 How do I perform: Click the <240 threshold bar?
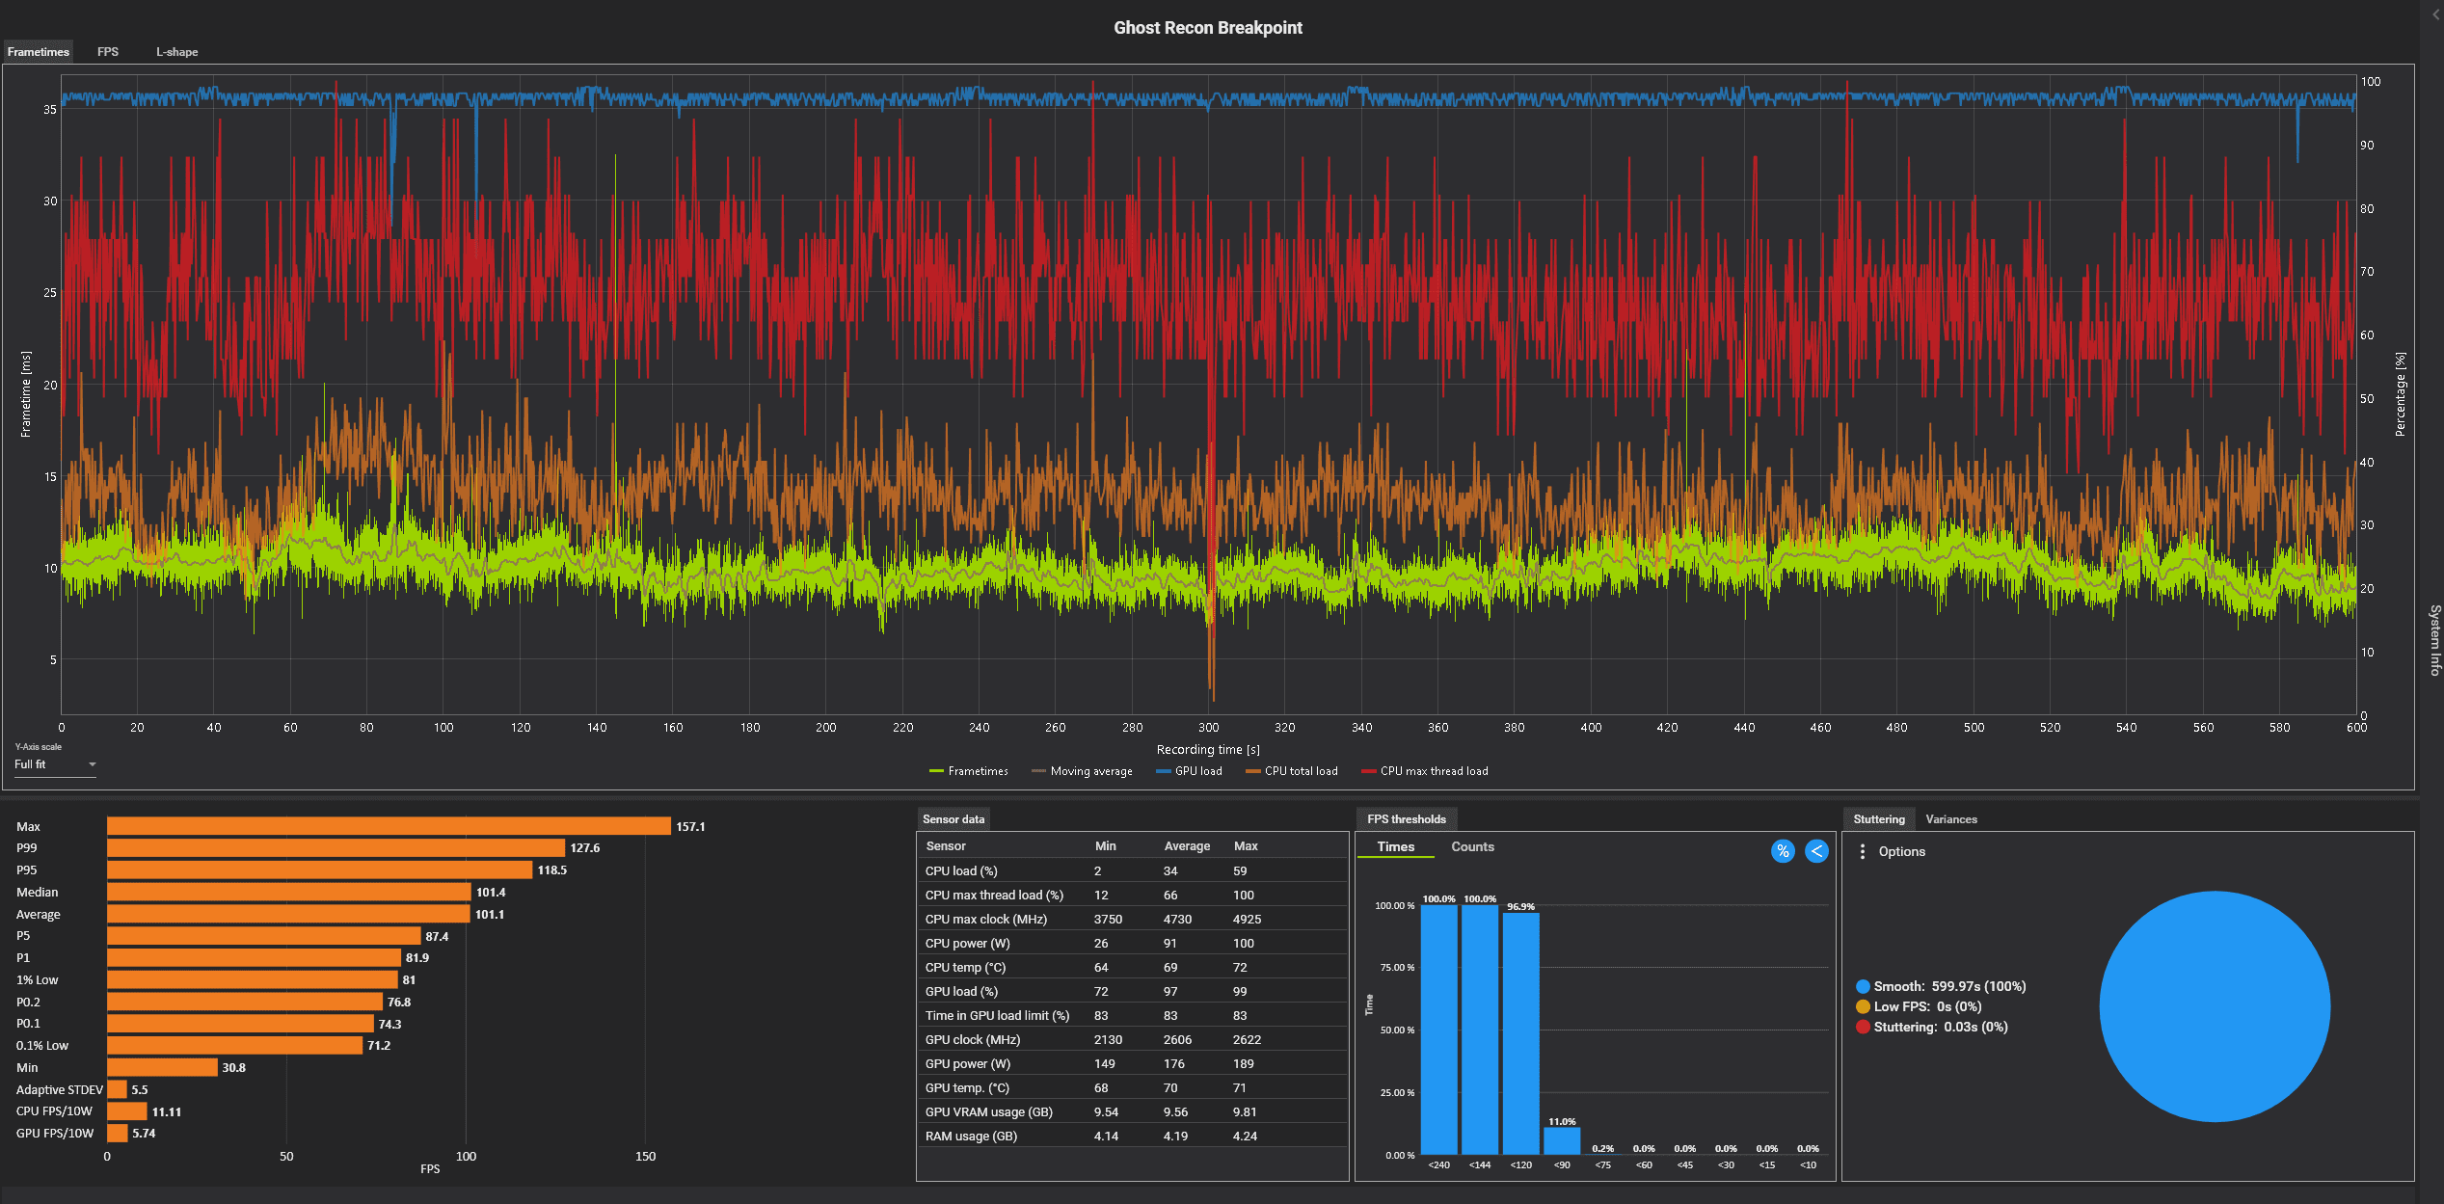1438,1030
